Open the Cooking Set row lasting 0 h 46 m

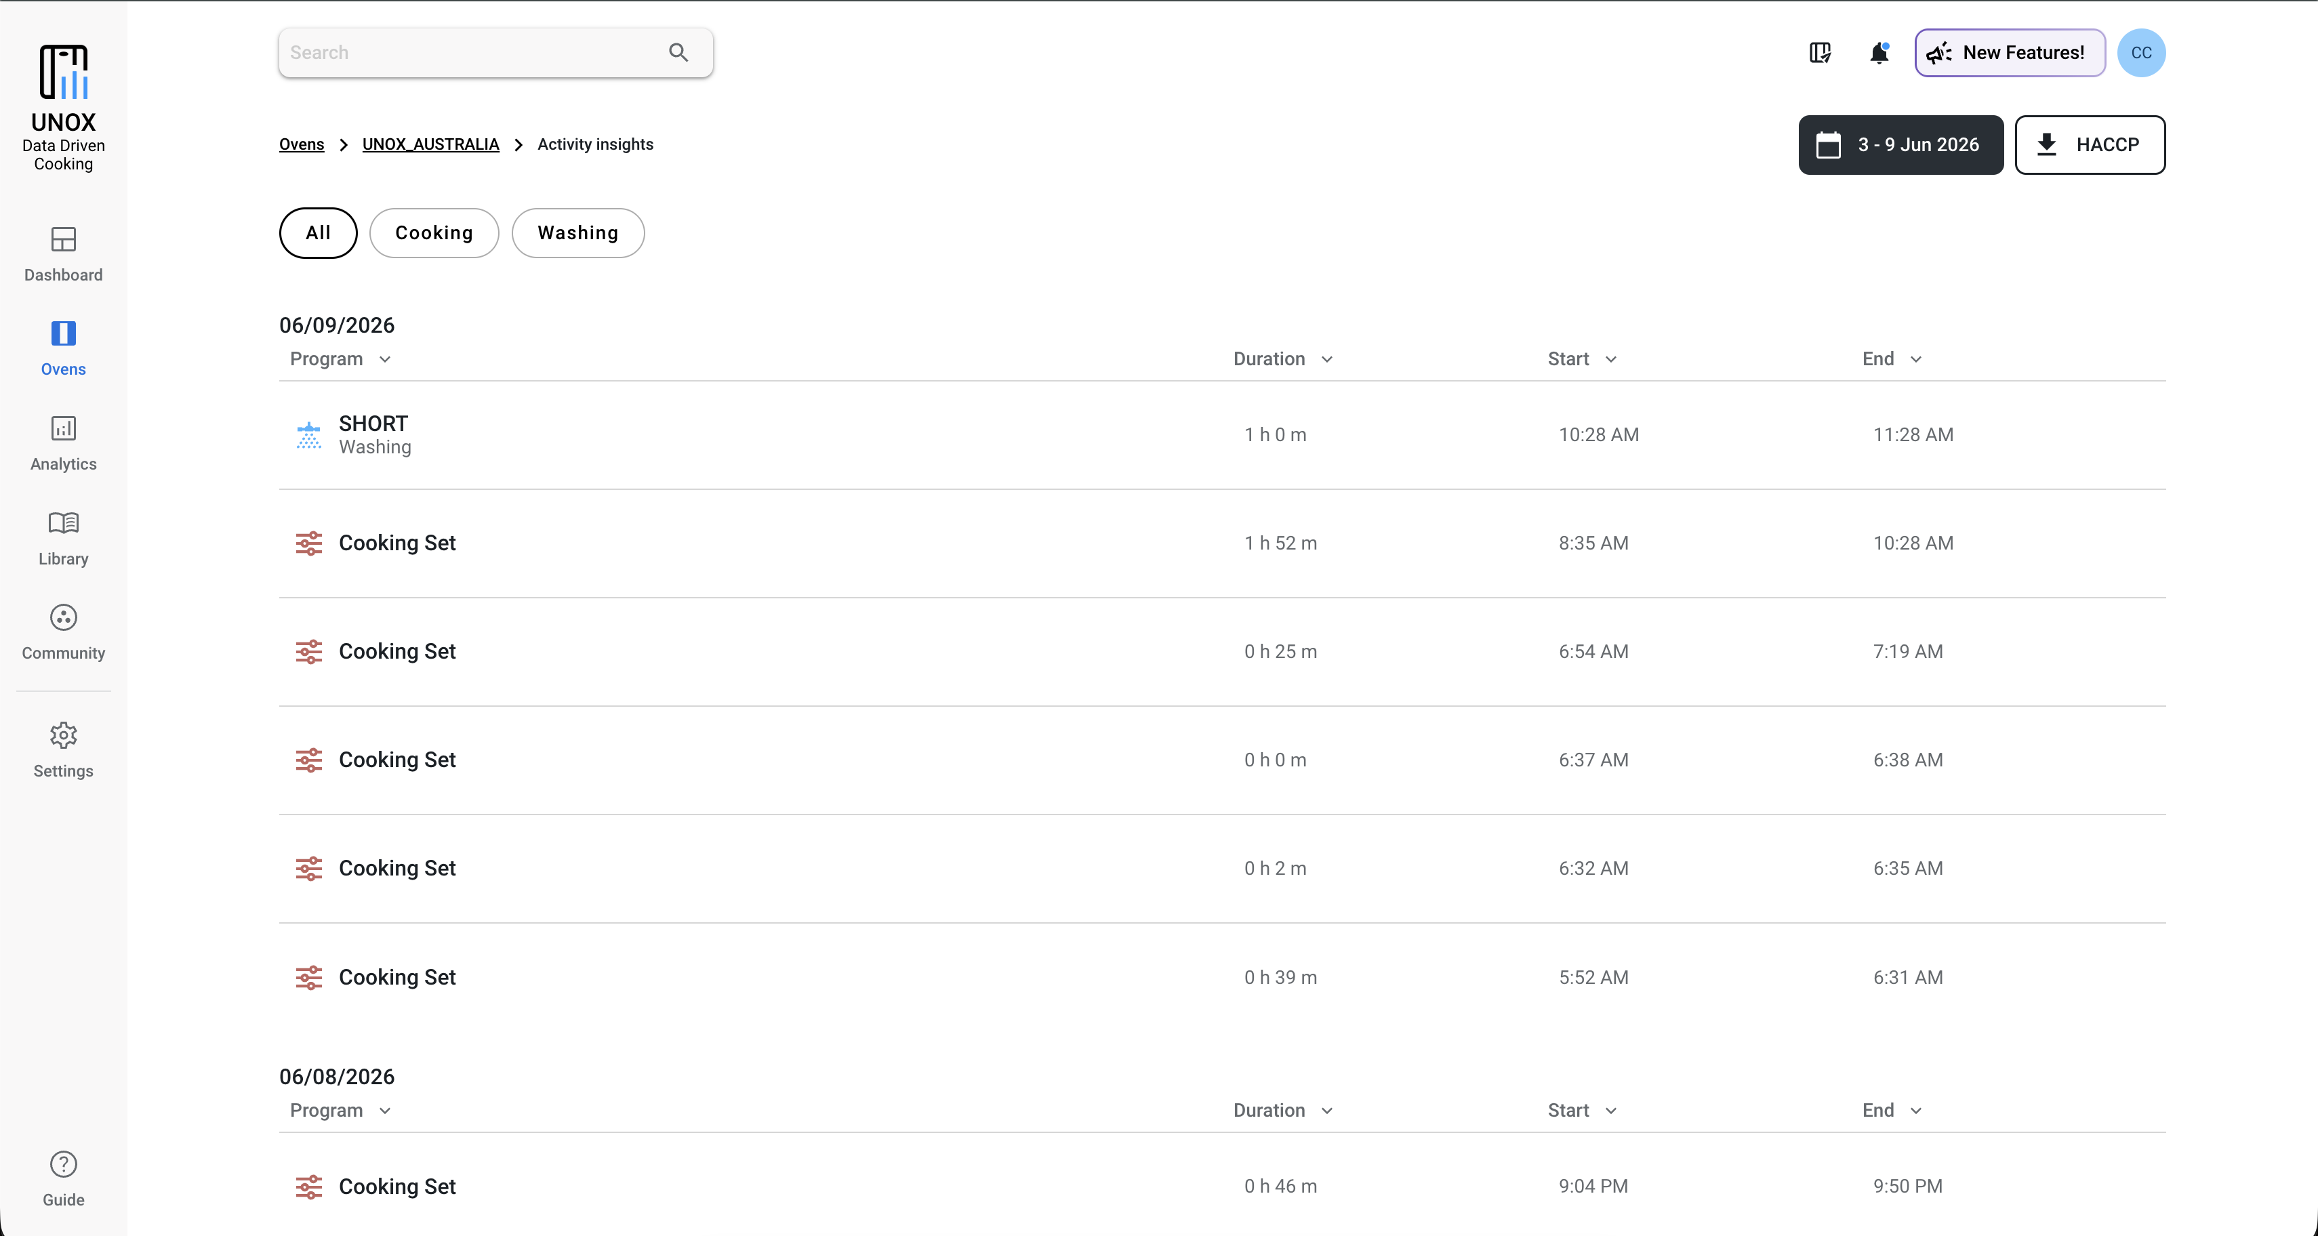click(1221, 1187)
